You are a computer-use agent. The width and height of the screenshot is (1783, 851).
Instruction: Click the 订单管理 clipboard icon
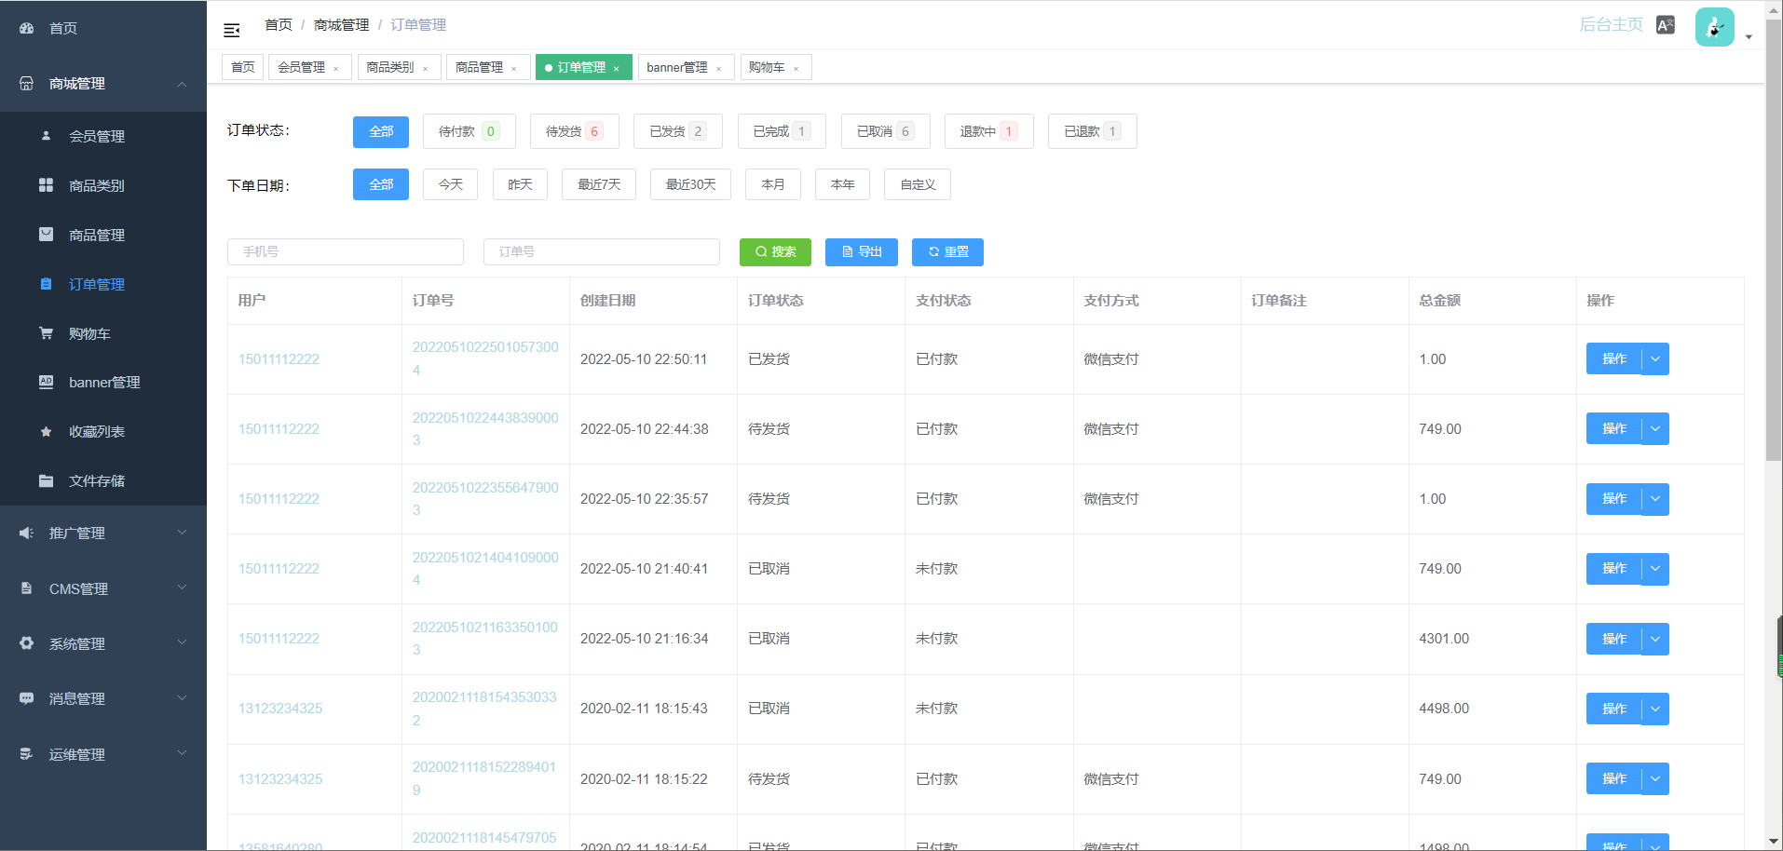[47, 283]
